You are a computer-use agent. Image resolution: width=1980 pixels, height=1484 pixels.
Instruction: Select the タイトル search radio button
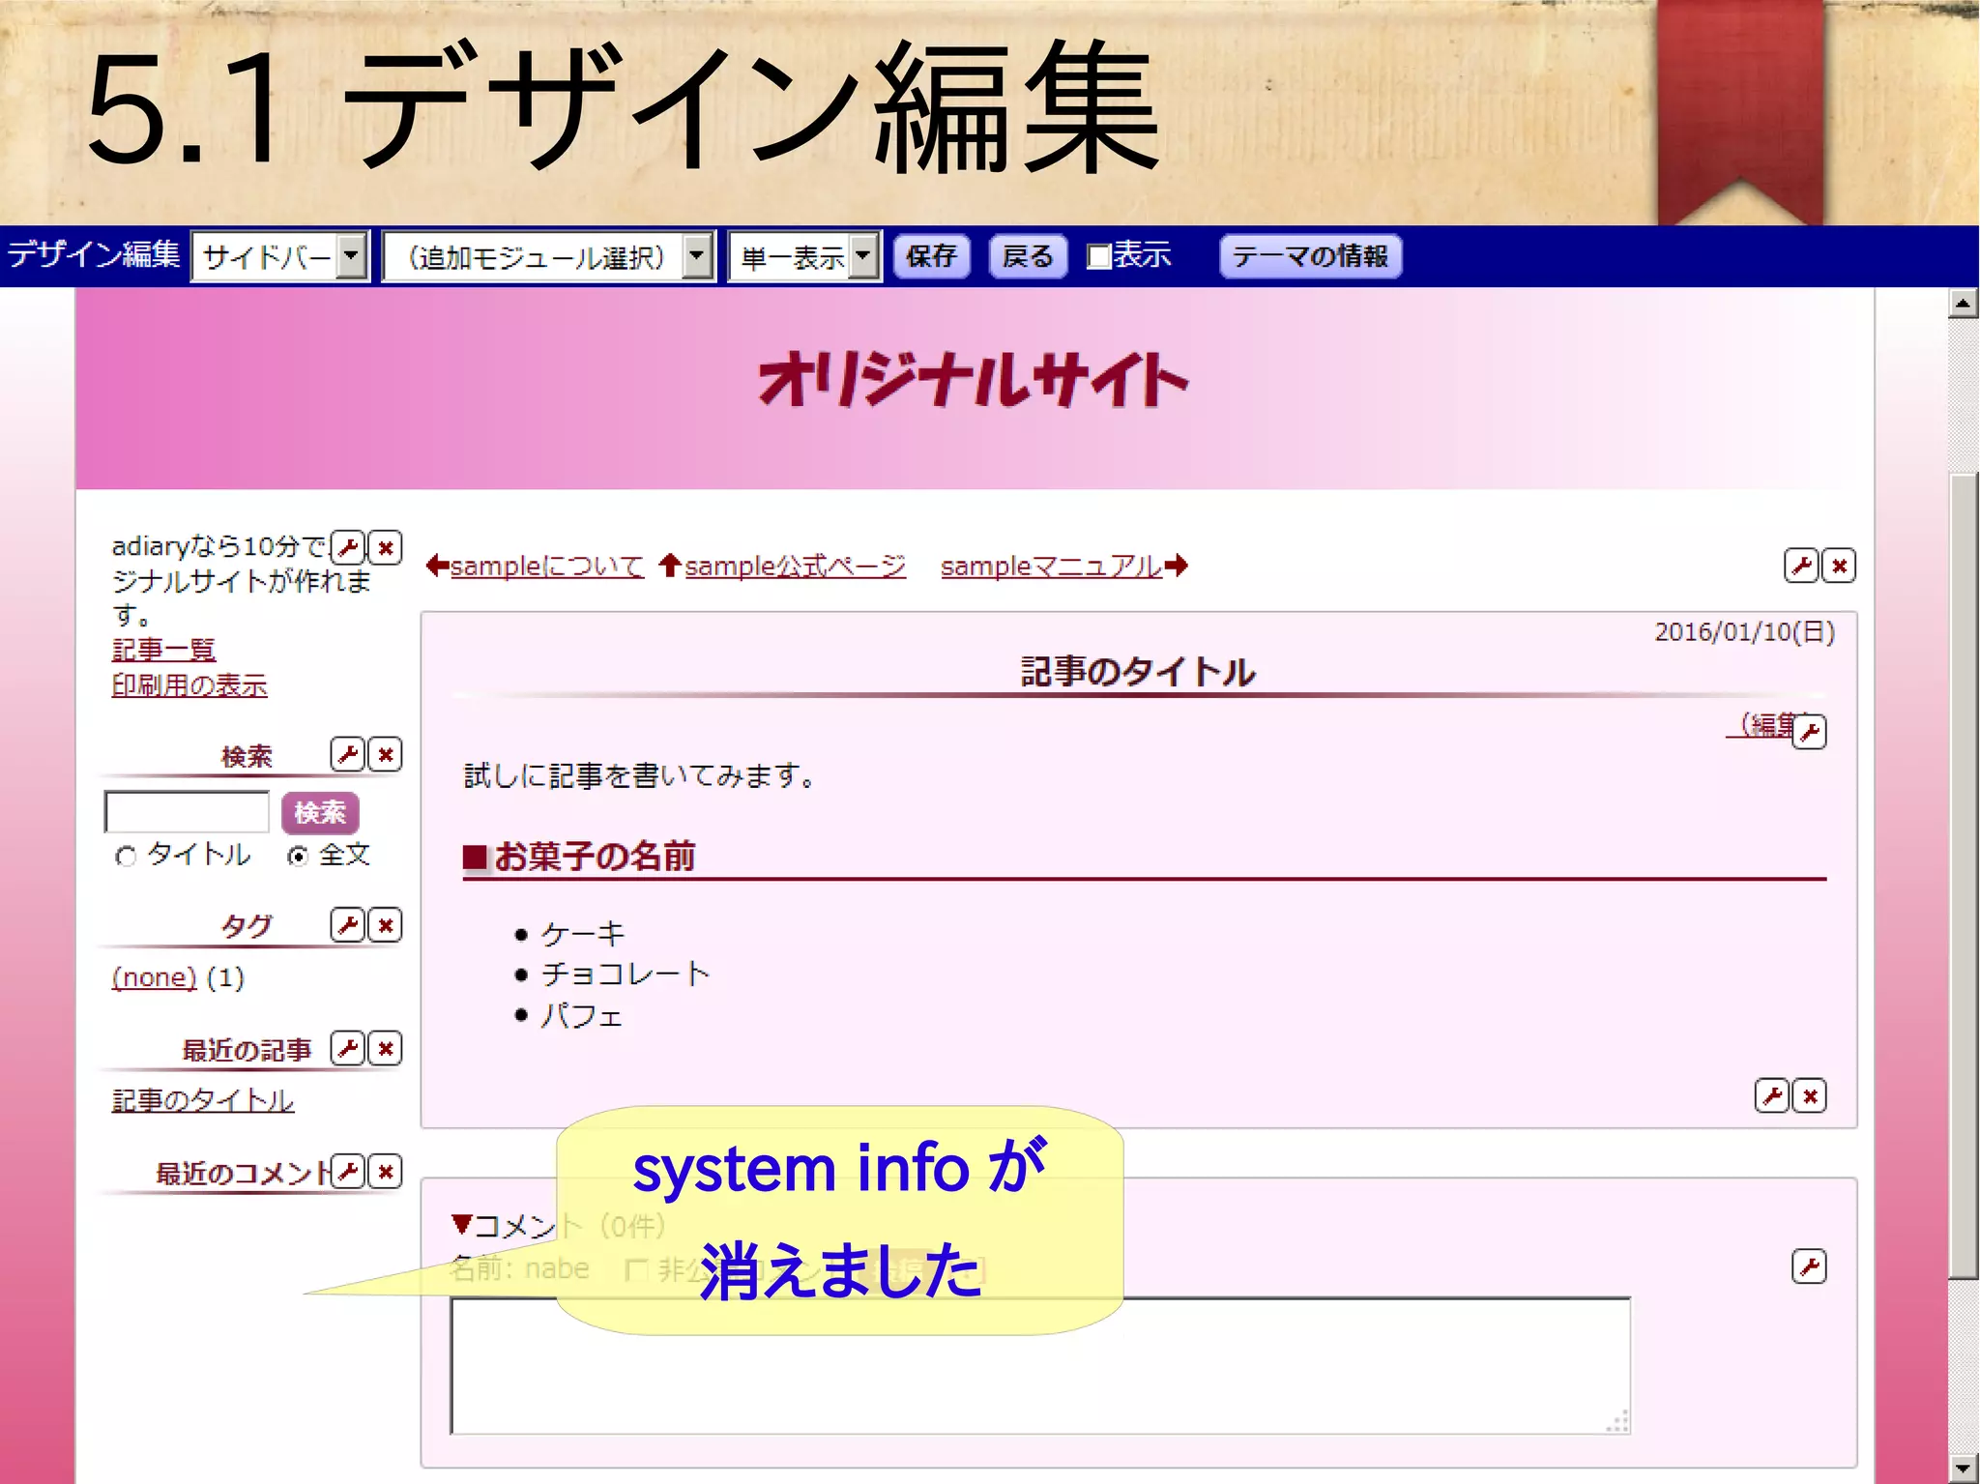click(x=126, y=857)
